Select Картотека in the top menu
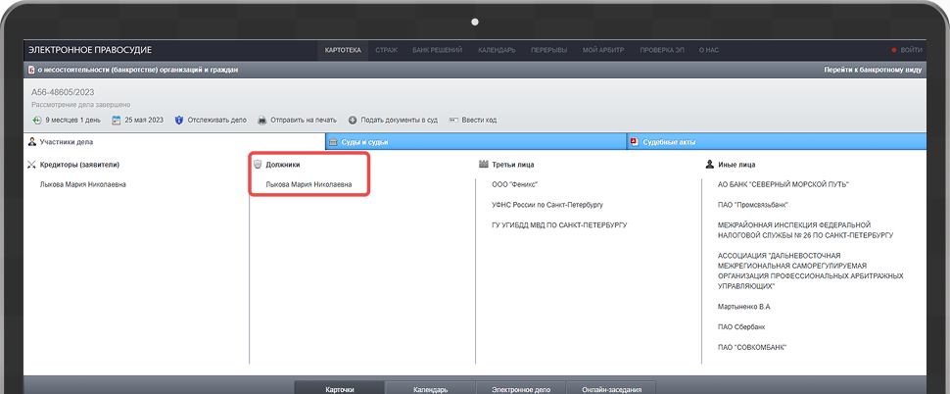Image resolution: width=950 pixels, height=394 pixels. (x=343, y=50)
